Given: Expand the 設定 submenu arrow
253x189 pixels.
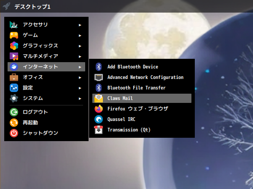Looking at the screenshot, I should (x=80, y=88).
